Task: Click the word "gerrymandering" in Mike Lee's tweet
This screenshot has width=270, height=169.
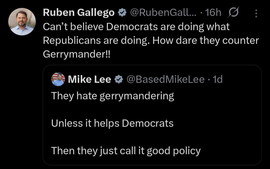Action: click(137, 96)
